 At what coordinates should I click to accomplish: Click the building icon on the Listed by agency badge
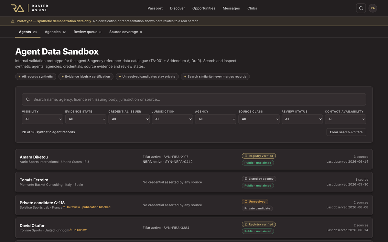(246, 179)
